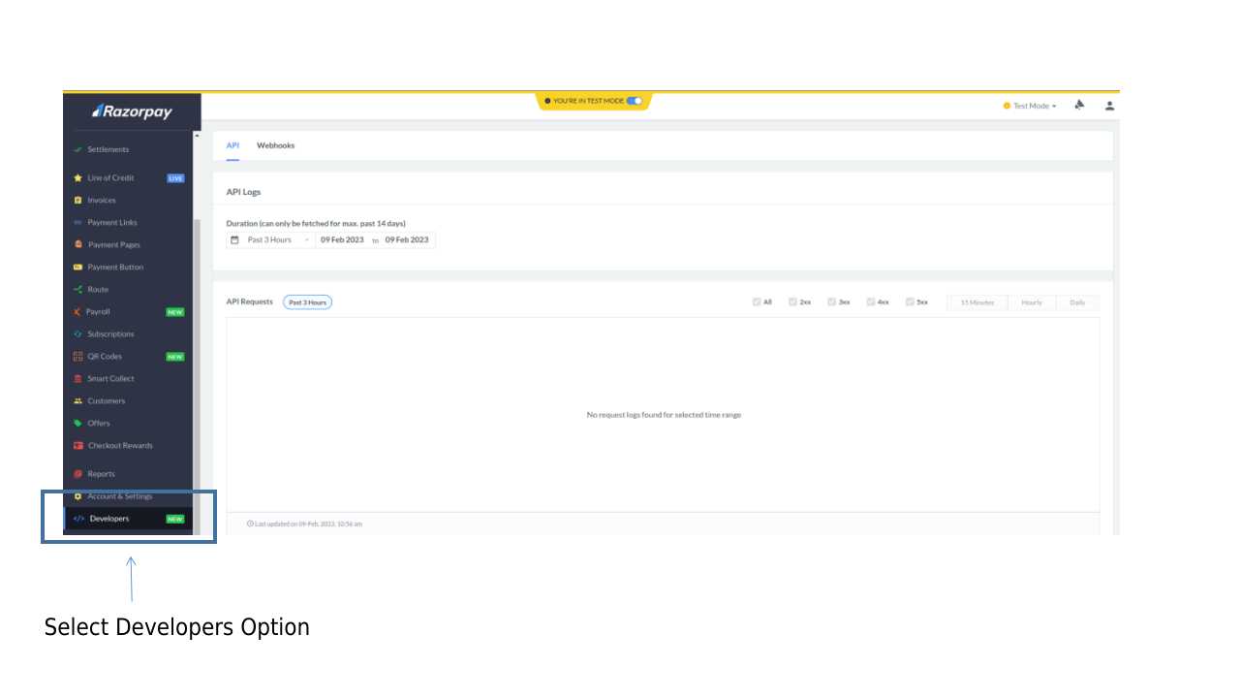Click the Reports icon

77,473
